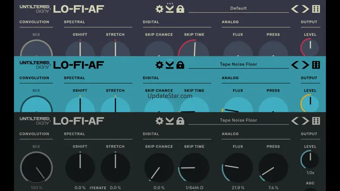Click the 1.0x Level value
This screenshot has width=340, height=191.
310,173
